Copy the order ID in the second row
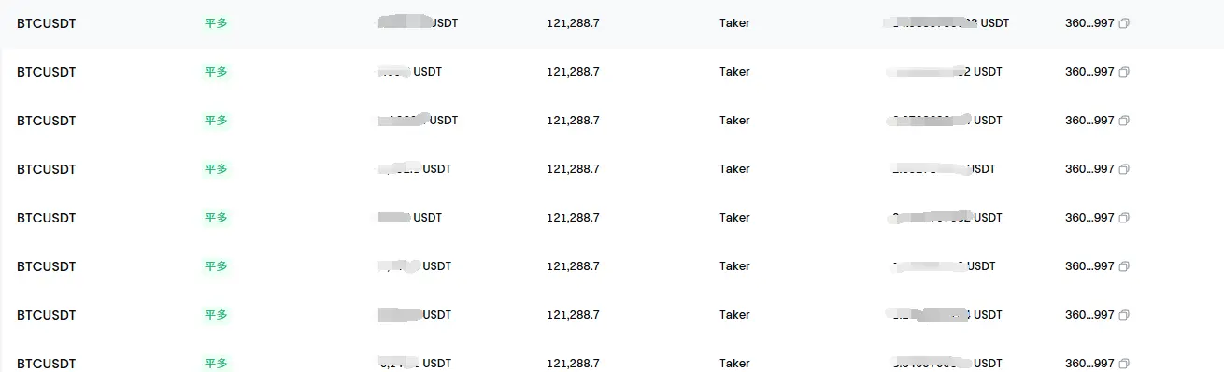This screenshot has height=372, width=1224. 1124,72
